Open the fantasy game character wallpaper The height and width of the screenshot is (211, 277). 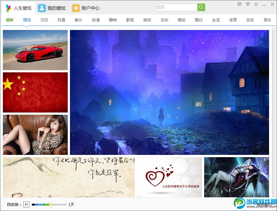tap(237, 177)
